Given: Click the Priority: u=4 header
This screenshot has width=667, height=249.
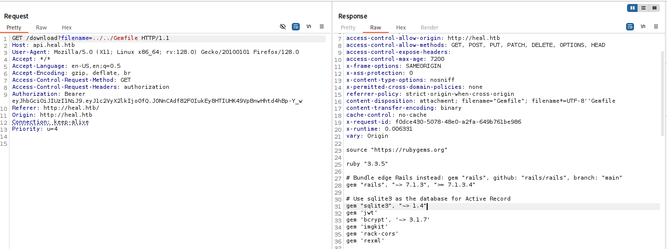Looking at the screenshot, I should [35, 129].
